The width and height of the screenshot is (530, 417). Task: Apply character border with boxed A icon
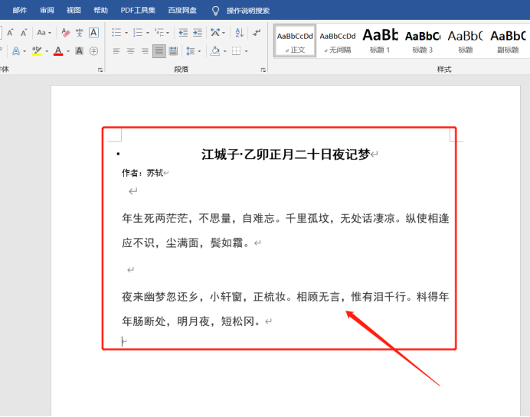tap(93, 32)
